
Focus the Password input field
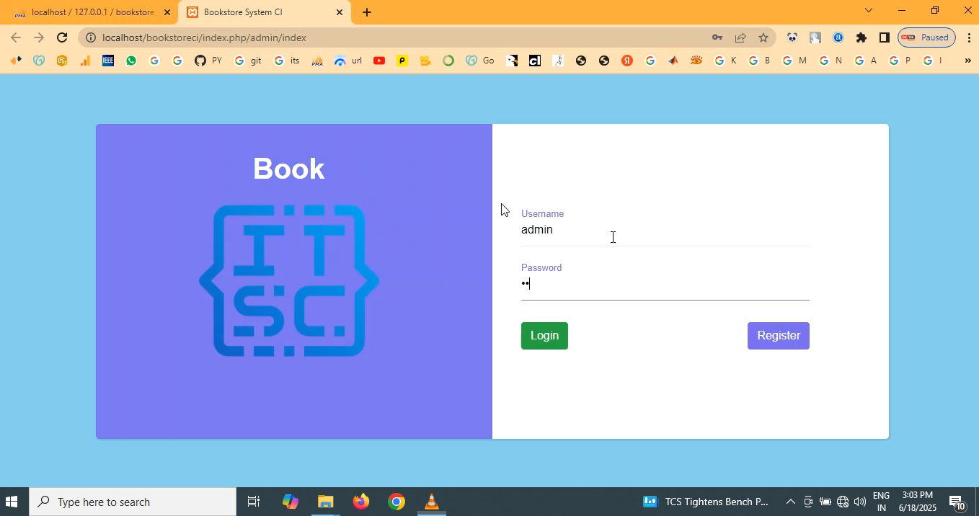click(663, 284)
